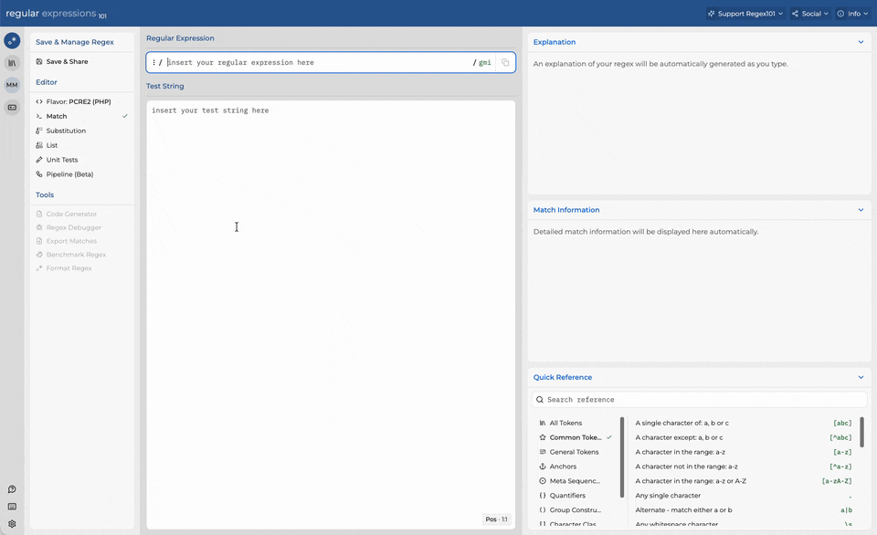
Task: Open the MM account avatar in sidebar
Action: pyautogui.click(x=12, y=85)
